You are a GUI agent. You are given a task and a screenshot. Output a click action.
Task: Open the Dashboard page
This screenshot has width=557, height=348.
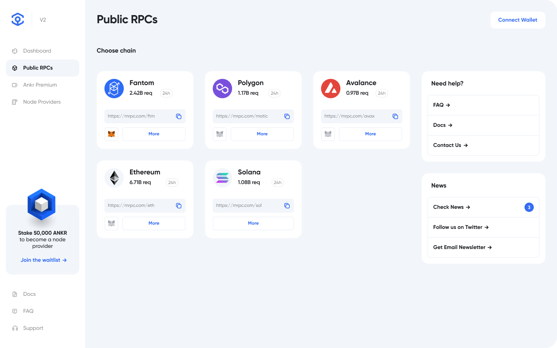click(x=43, y=51)
